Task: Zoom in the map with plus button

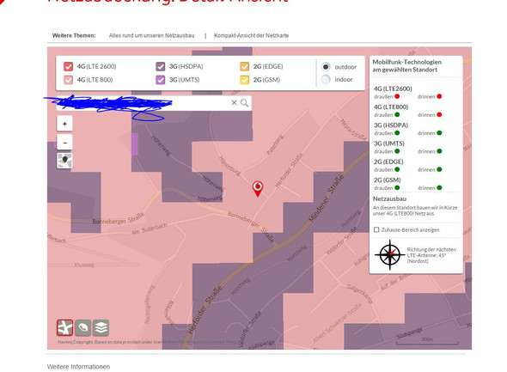Action: pos(64,124)
